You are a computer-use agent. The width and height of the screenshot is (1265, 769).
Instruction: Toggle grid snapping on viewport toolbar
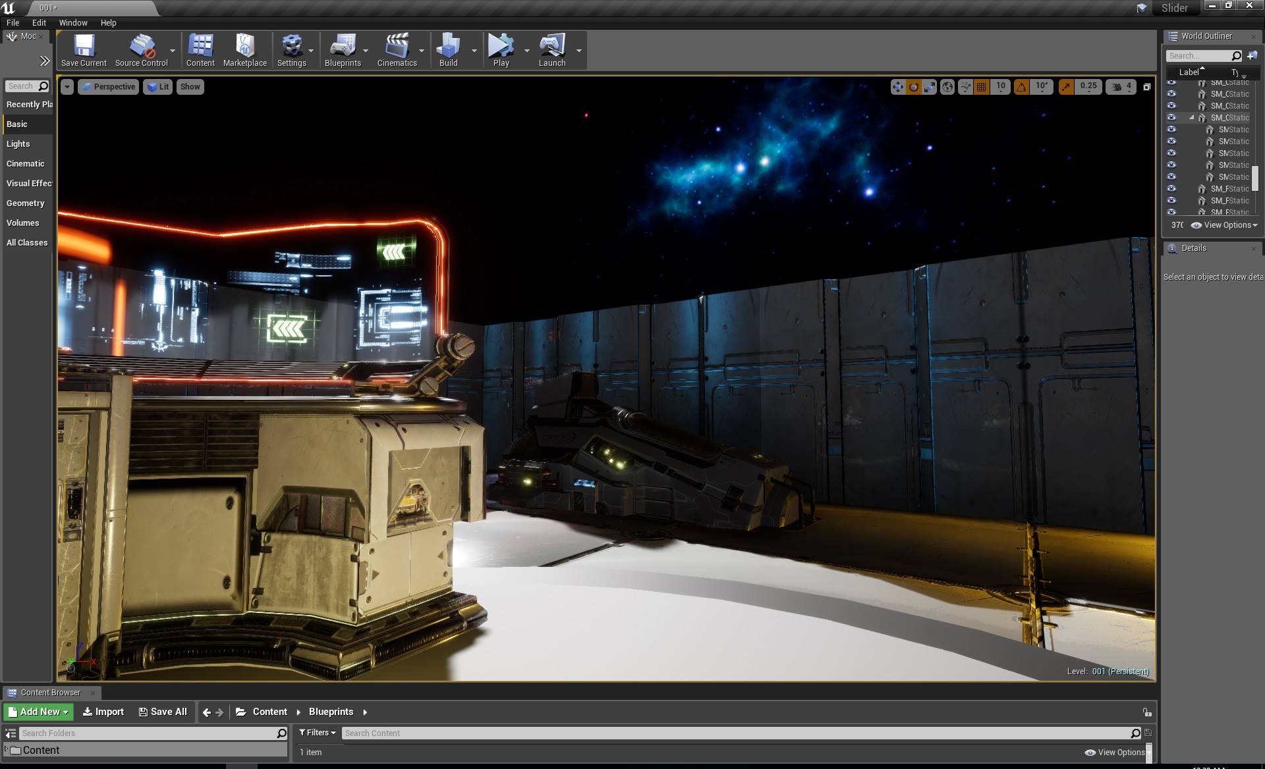pyautogui.click(x=981, y=87)
